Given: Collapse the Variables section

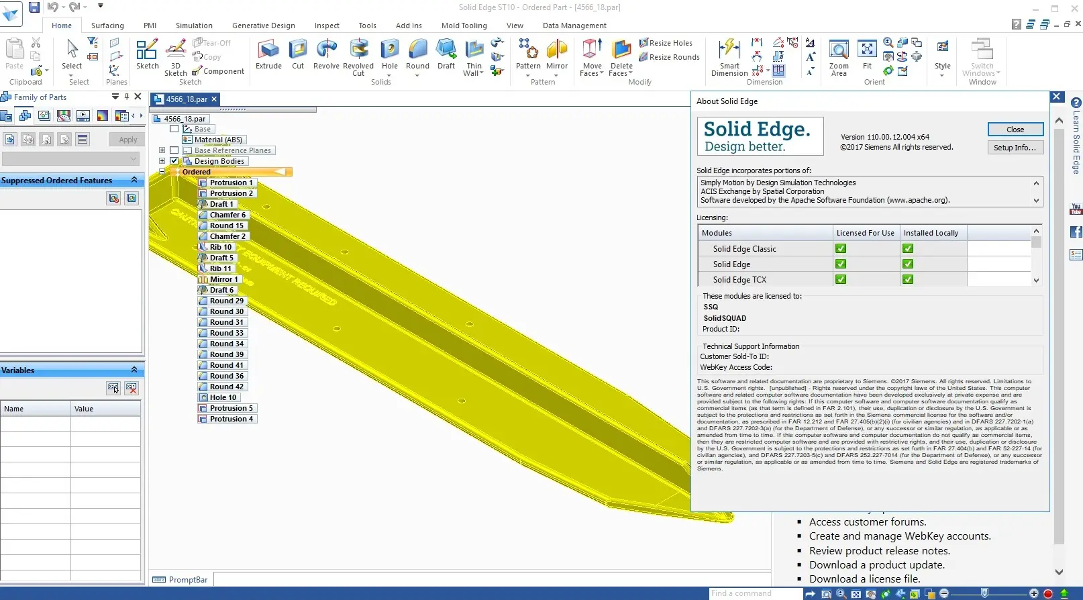Looking at the screenshot, I should pos(134,370).
